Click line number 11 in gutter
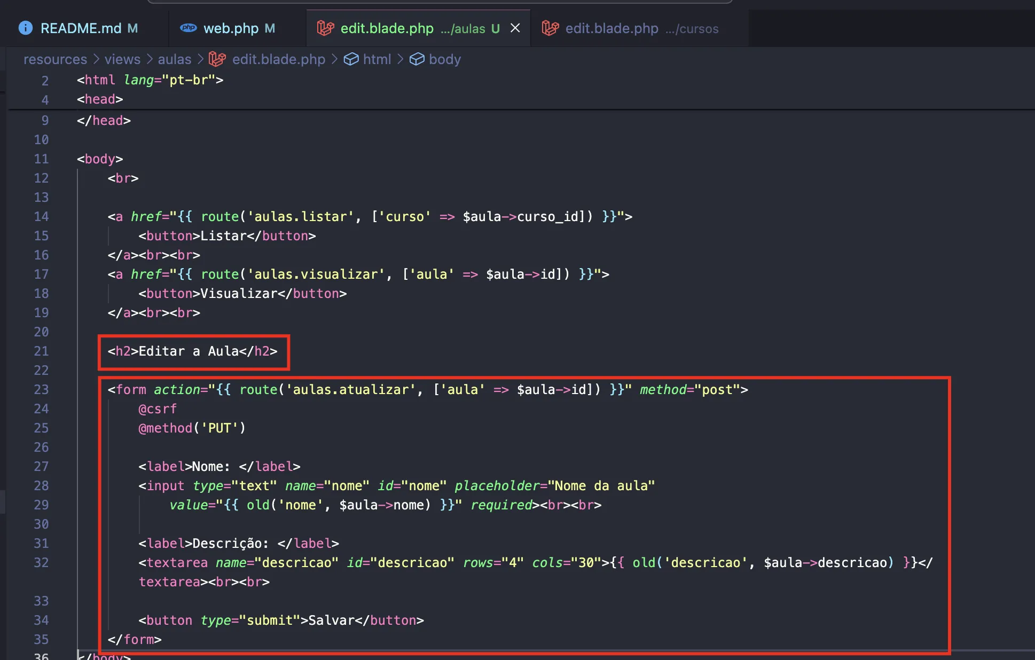1035x660 pixels. (41, 159)
